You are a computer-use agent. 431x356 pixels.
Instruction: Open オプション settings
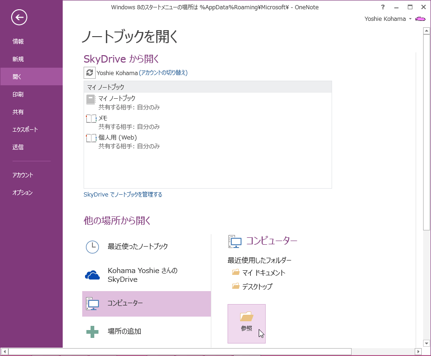31,192
